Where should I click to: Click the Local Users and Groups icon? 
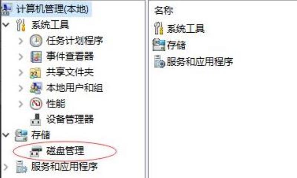coord(36,88)
